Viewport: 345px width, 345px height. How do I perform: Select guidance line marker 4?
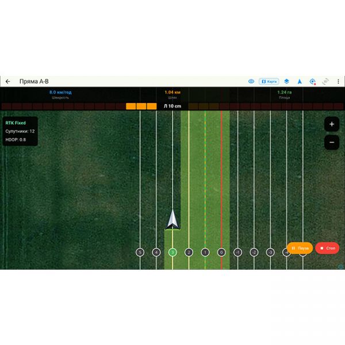tap(156, 252)
